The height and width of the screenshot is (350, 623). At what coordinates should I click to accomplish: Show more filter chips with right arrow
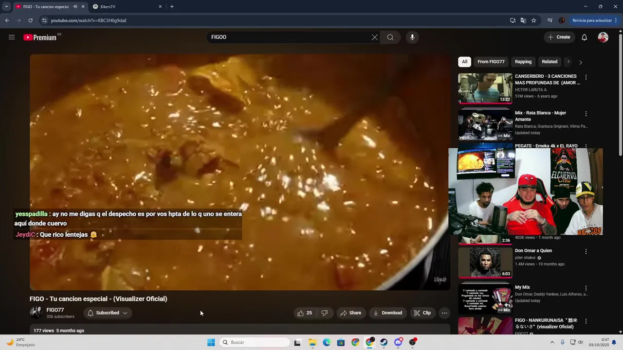click(x=580, y=62)
